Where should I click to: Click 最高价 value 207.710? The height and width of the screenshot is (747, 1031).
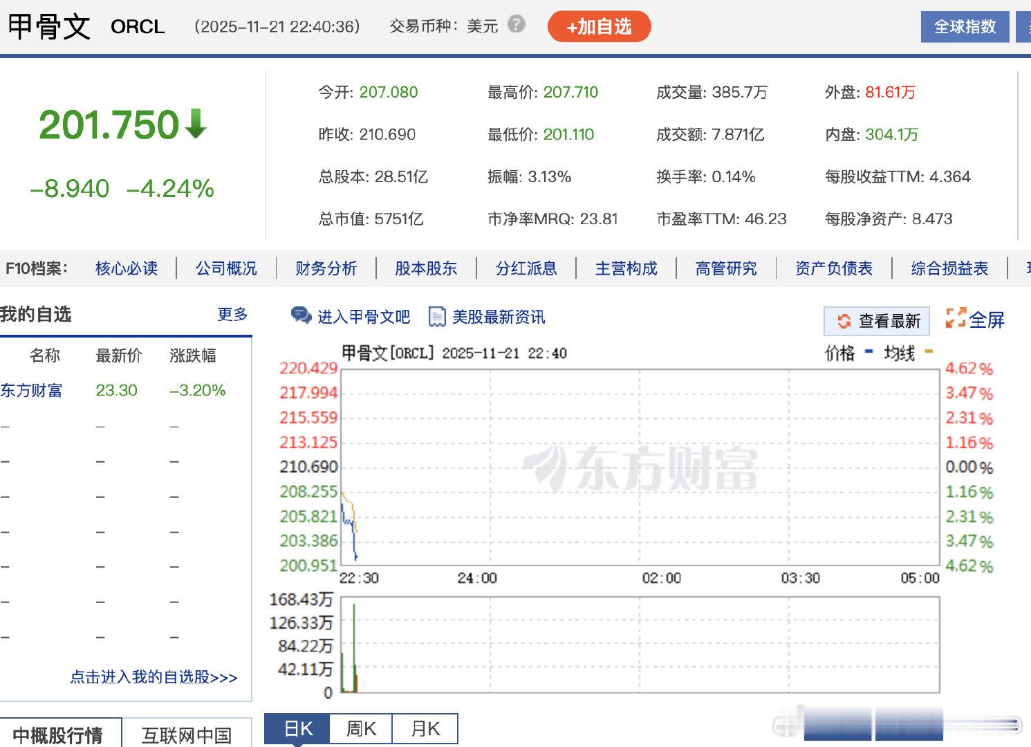570,92
